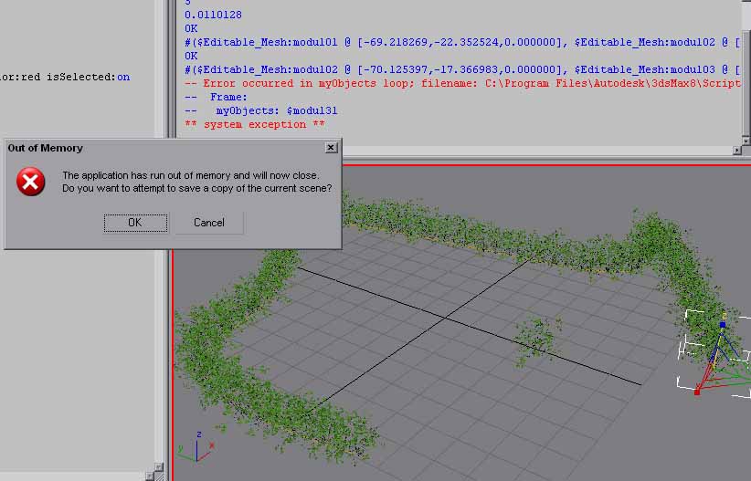Select the isolated small tree cluster in the viewport
Screen dimensions: 751x481
(537, 339)
